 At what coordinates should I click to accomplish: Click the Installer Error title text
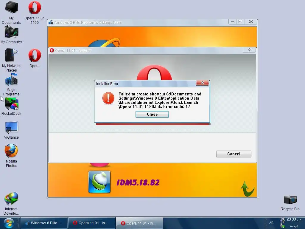(107, 84)
